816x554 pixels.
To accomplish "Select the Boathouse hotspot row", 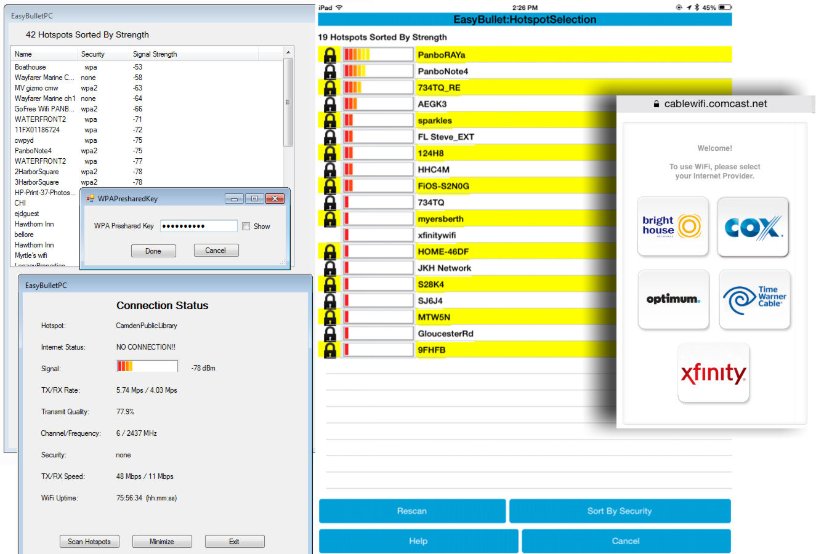I will [147, 67].
